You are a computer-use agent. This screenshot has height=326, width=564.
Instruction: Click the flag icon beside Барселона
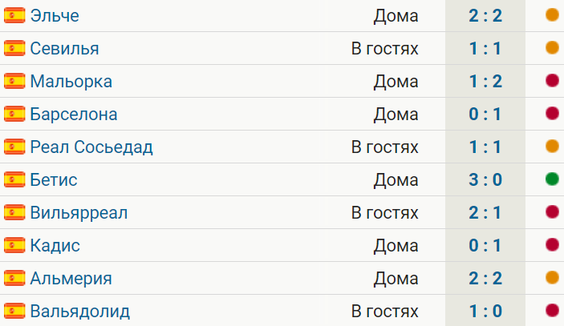tap(14, 115)
